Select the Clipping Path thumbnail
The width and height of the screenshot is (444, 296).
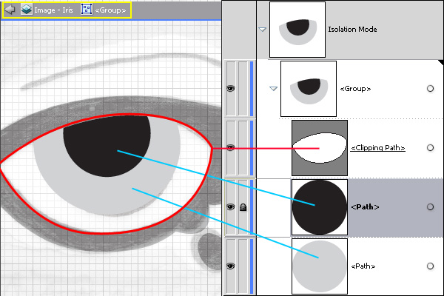320,147
